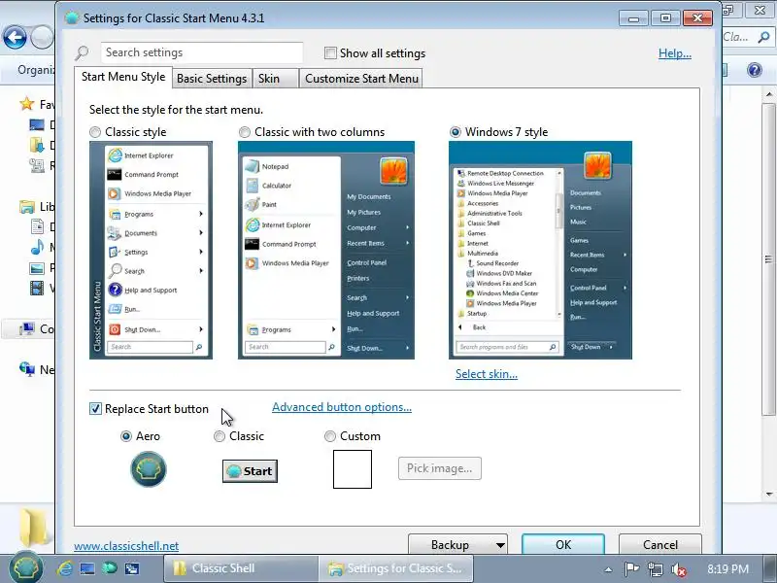Click the Backup button
Screen dimensions: 777x583
(451, 545)
